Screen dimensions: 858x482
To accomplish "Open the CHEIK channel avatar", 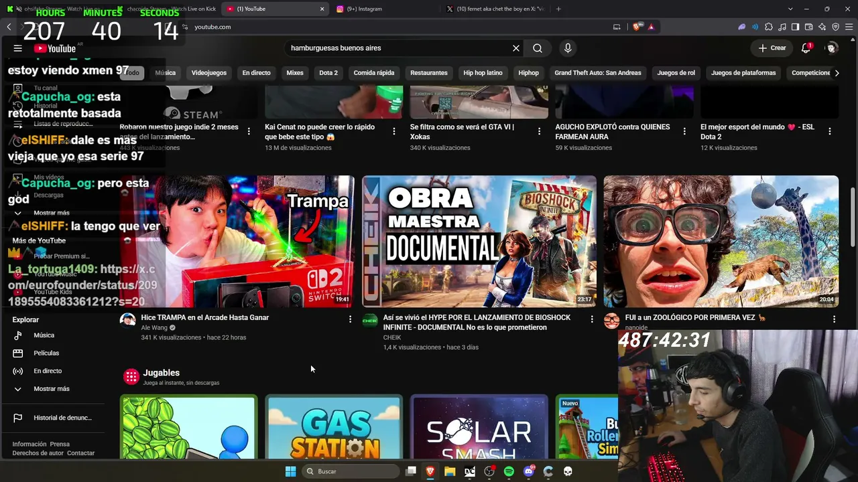I will [x=370, y=321].
